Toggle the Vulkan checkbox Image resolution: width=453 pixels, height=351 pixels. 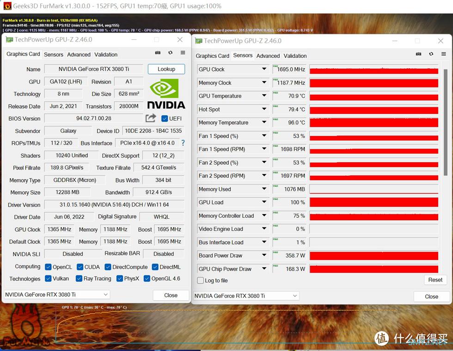(48, 278)
